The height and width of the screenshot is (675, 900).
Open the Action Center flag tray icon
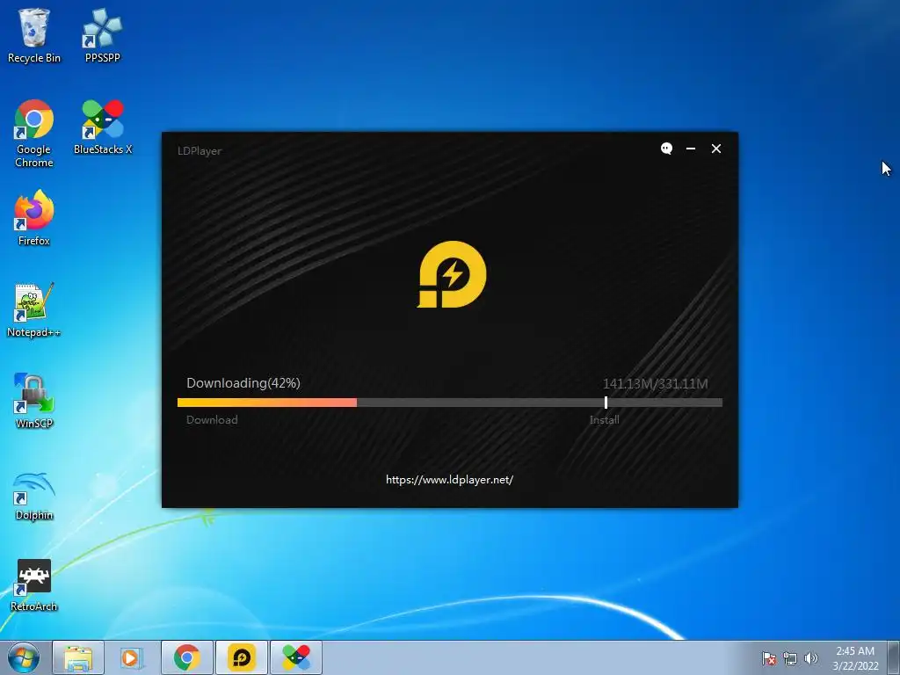coord(769,658)
